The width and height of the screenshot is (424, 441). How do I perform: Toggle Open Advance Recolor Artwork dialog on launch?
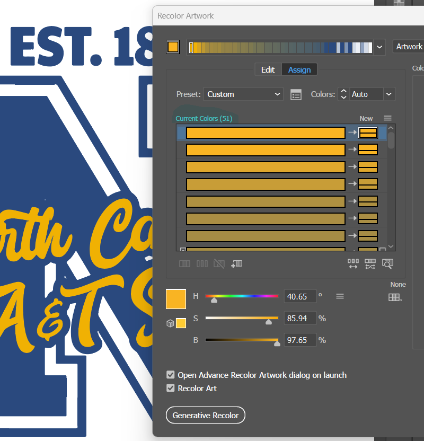tap(170, 375)
